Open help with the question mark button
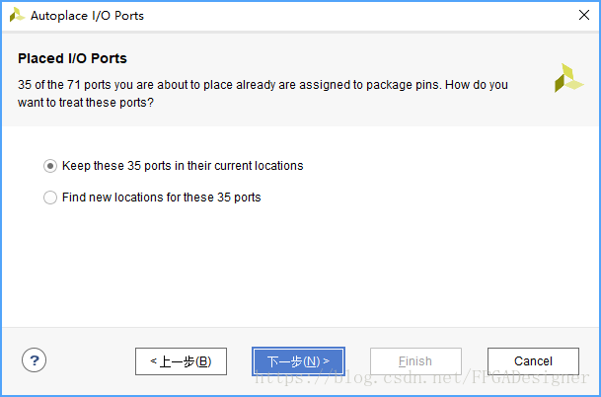Viewport: 601px width, 397px height. click(x=35, y=360)
